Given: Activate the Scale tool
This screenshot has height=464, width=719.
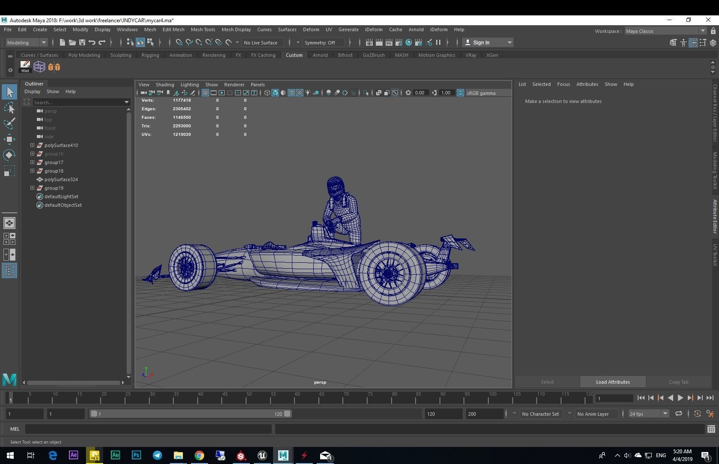Looking at the screenshot, I should point(9,171).
